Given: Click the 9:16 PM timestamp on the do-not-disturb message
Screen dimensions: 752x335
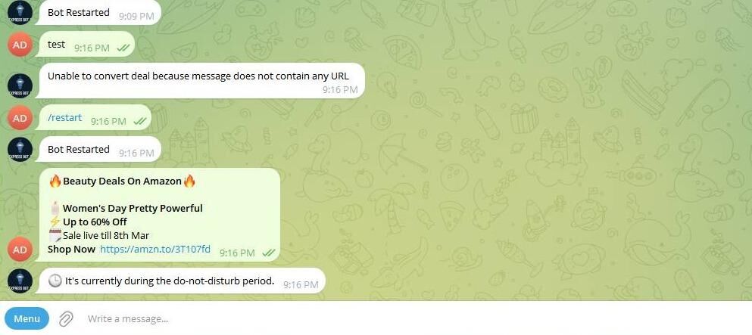Looking at the screenshot, I should point(301,285).
